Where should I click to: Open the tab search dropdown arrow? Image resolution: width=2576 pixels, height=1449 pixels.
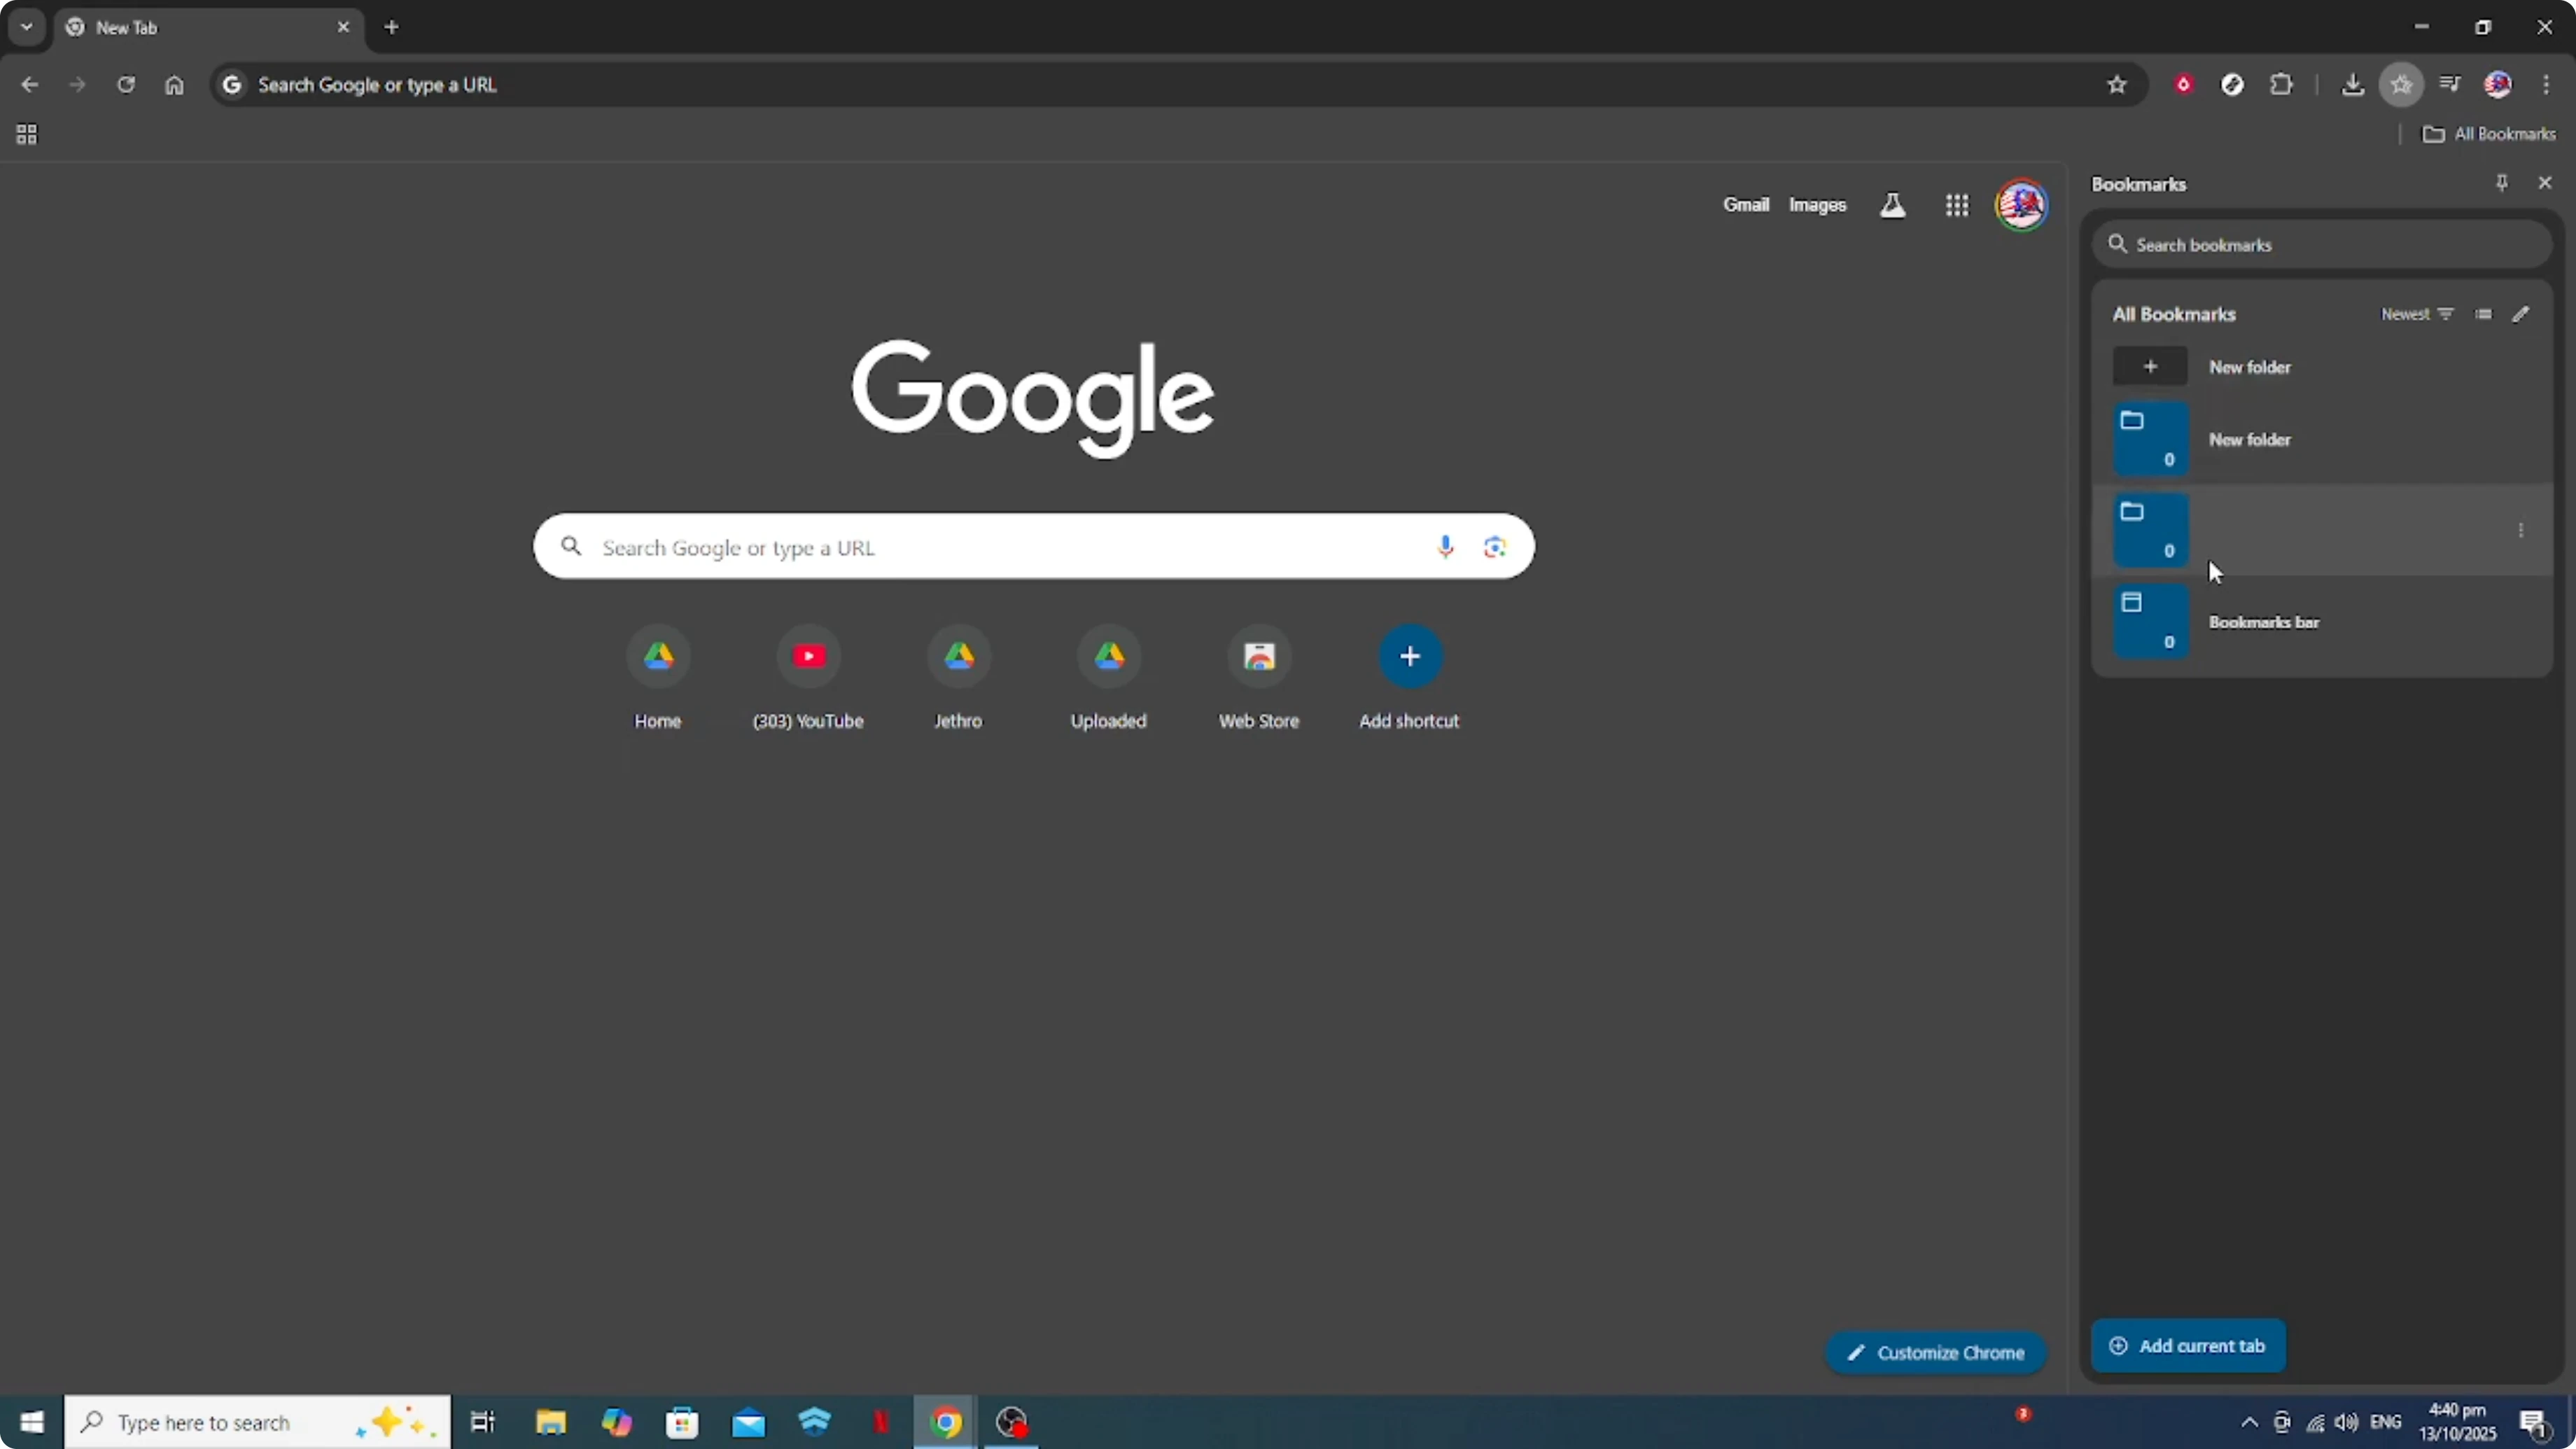point(27,27)
